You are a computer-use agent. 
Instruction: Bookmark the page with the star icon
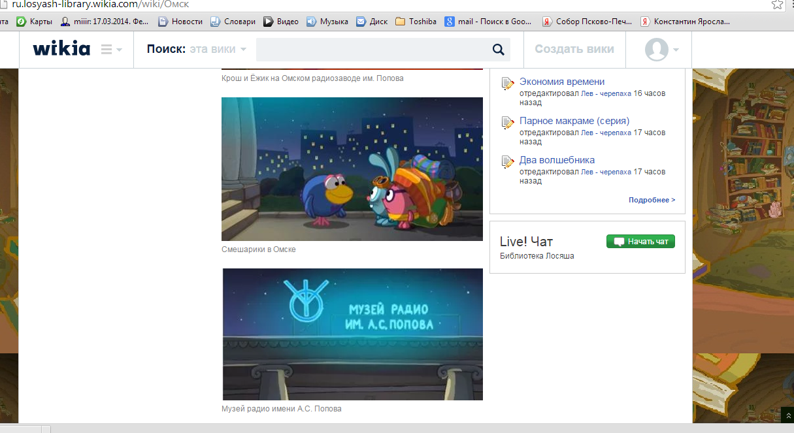[777, 5]
